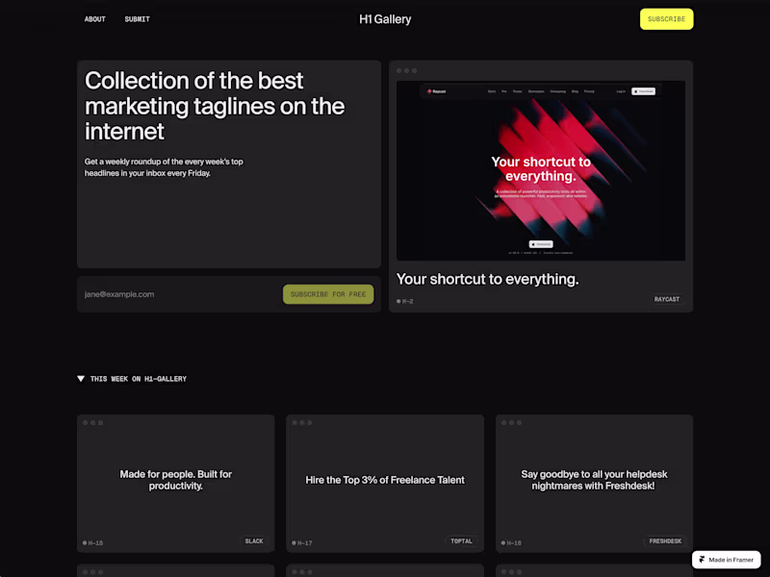The height and width of the screenshot is (577, 770).
Task: Click the TOPTAL tag label
Action: coord(461,541)
